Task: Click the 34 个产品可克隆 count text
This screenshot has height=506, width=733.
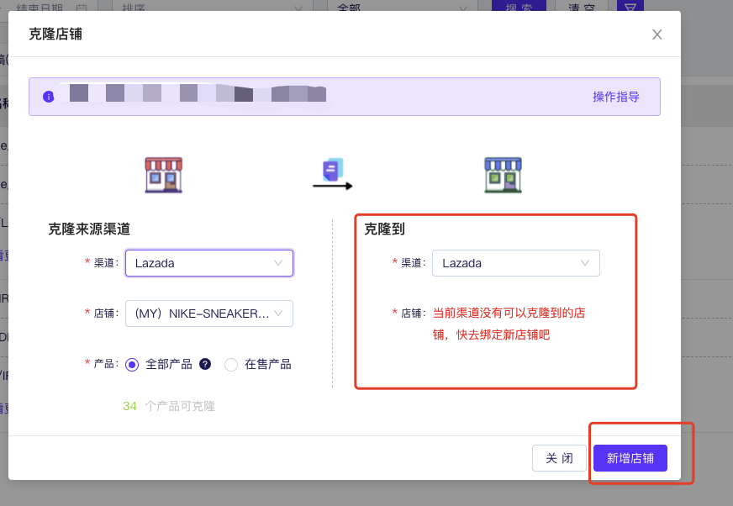Action: coord(169,406)
